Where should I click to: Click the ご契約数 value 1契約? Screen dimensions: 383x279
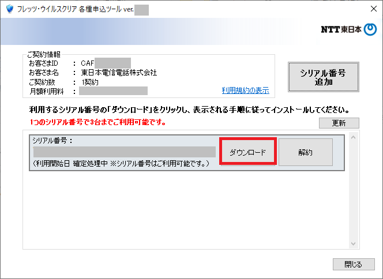[x=90, y=82]
